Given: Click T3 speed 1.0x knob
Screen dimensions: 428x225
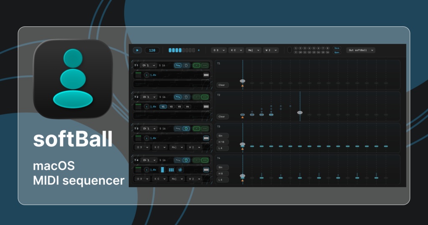Looking at the screenshot, I should pos(147,138).
